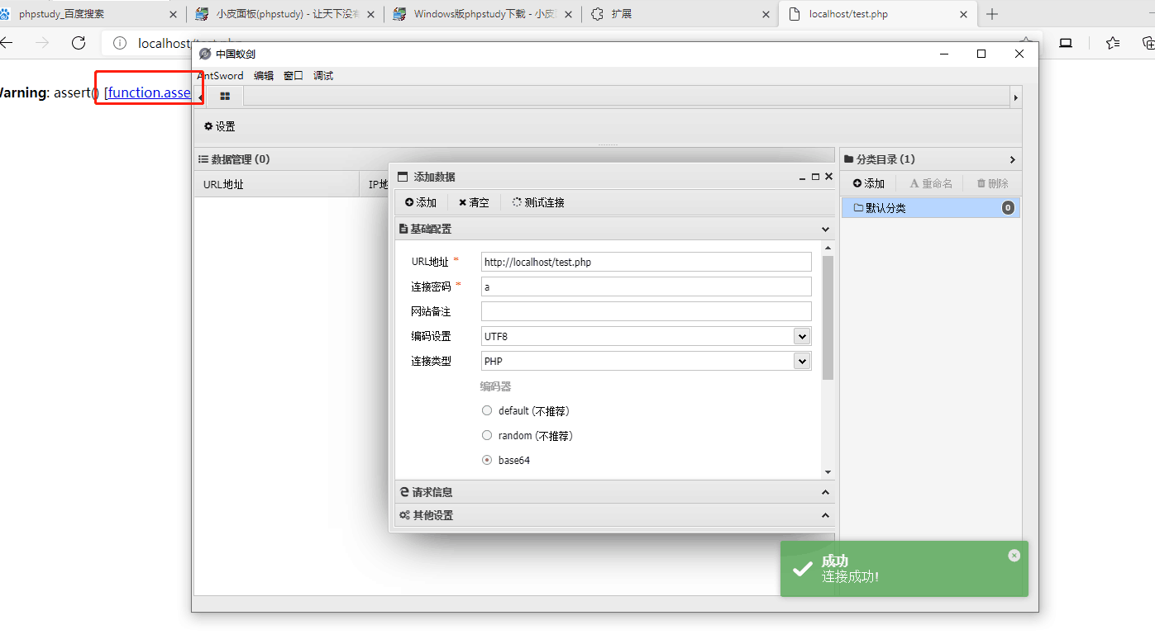Viewport: 1155px width, 644px height.
Task: Select the AntSword home grid tab
Action: point(225,97)
